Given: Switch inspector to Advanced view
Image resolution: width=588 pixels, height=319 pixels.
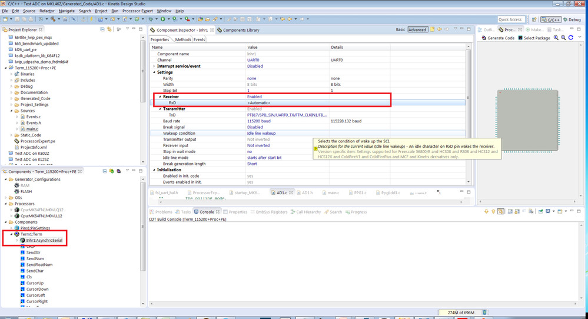Looking at the screenshot, I should click(417, 29).
